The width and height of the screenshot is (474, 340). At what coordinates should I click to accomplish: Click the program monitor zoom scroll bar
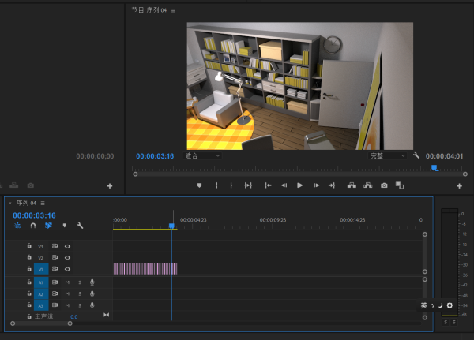click(x=300, y=174)
